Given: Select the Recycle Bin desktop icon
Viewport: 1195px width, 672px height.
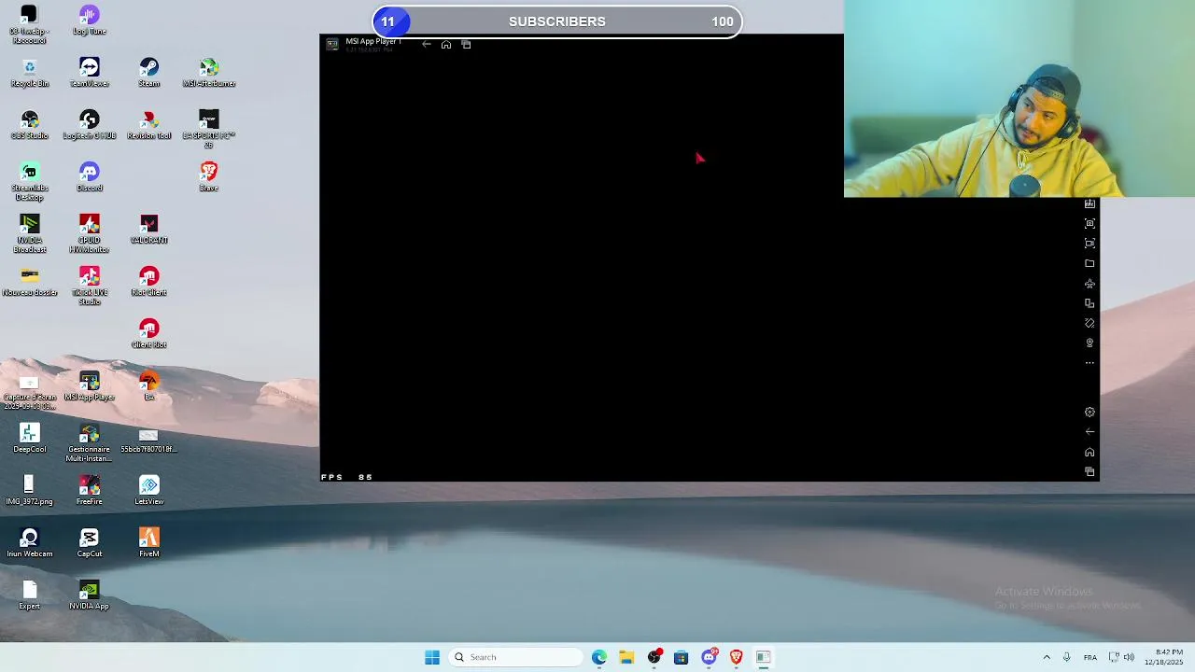Looking at the screenshot, I should pyautogui.click(x=30, y=73).
